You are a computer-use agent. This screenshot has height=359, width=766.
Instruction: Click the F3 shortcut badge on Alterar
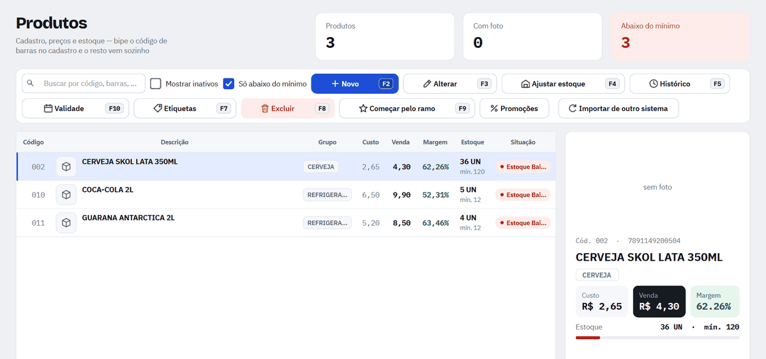[484, 84]
